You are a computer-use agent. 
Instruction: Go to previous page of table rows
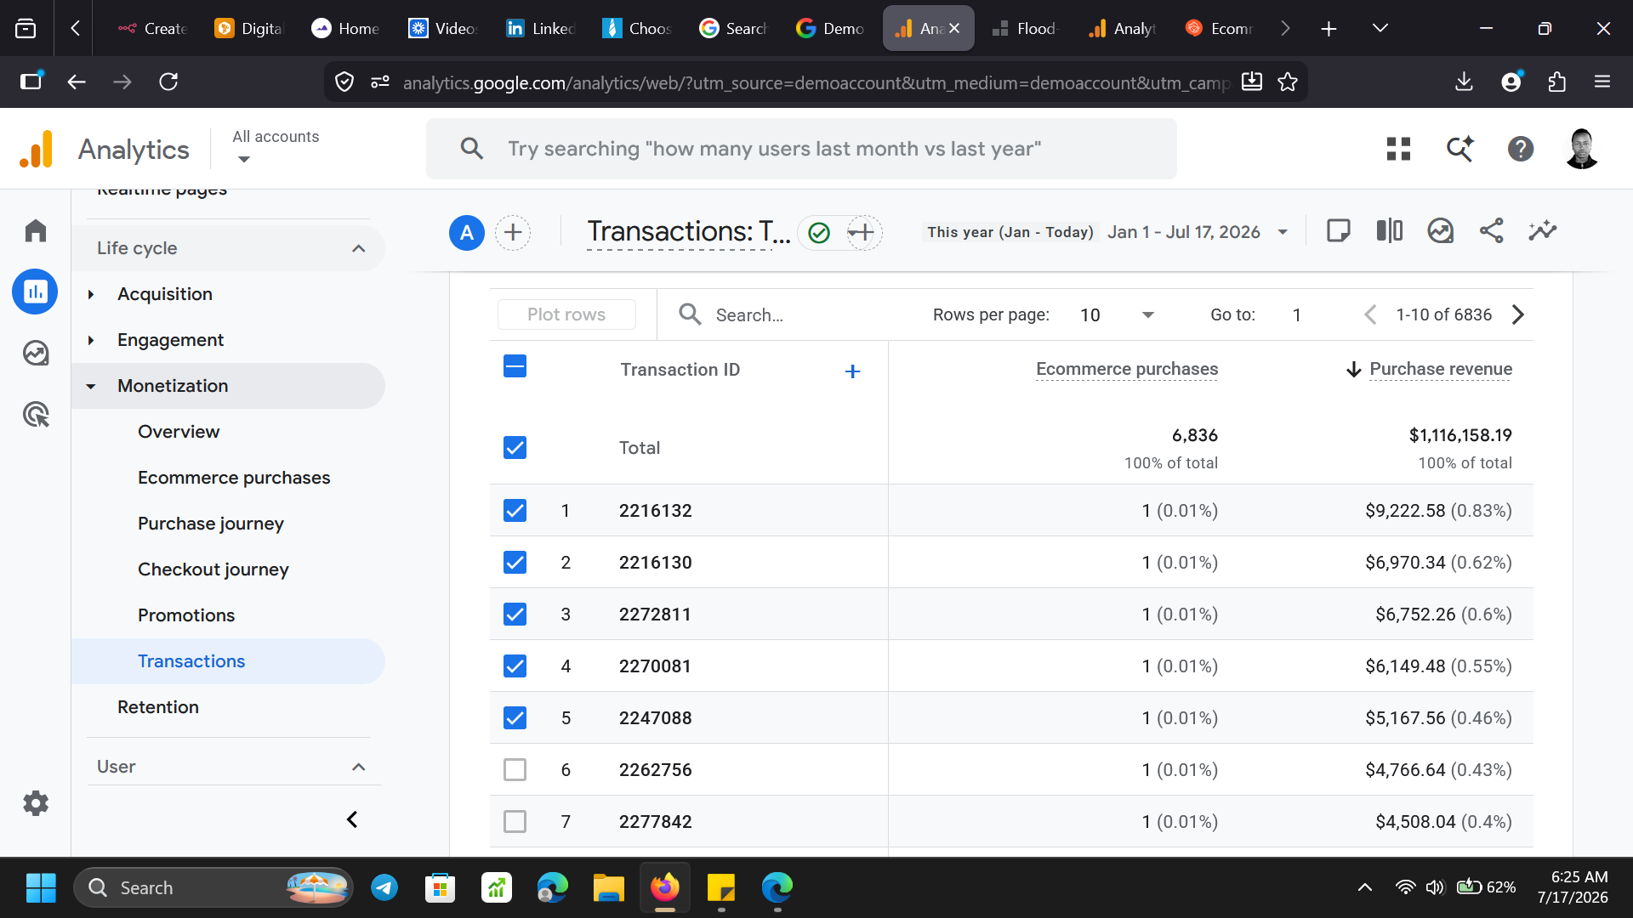(1370, 314)
